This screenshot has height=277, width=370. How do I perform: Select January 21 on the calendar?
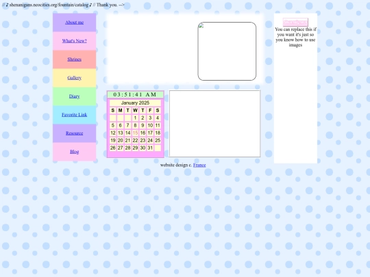click(x=127, y=140)
